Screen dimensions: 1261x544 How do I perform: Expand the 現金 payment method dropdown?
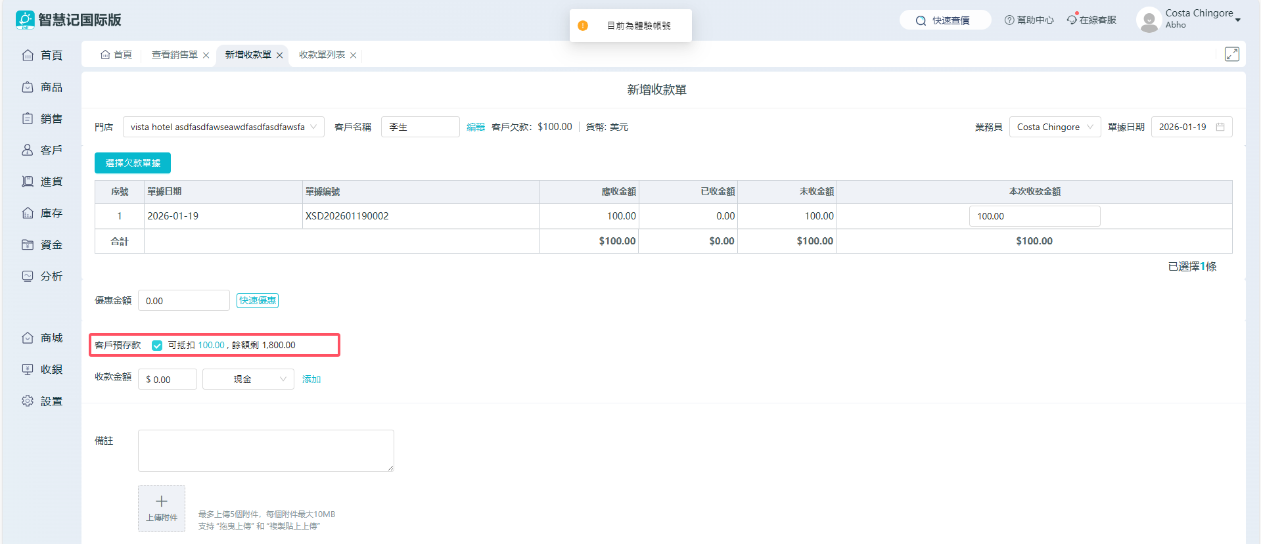tap(283, 380)
